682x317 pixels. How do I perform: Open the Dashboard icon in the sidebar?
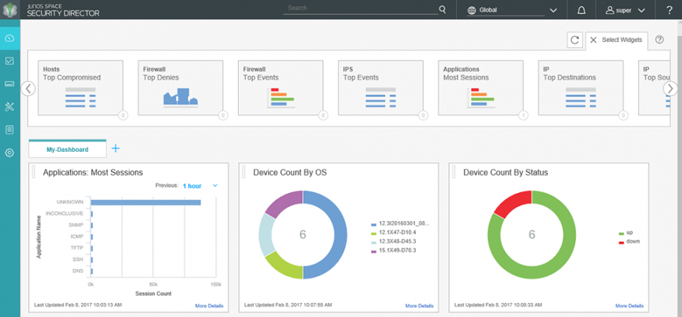coord(10,38)
